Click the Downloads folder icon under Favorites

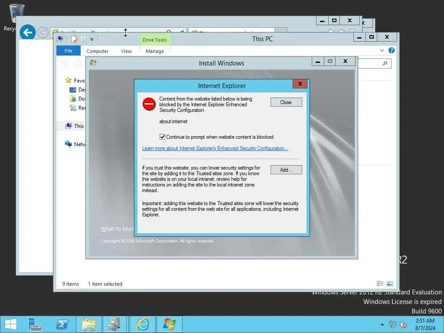click(x=73, y=98)
